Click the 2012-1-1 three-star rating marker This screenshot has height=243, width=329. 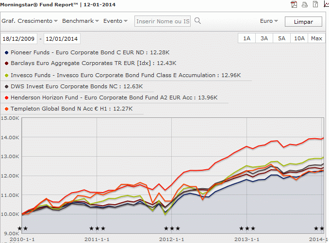[x=172, y=228]
